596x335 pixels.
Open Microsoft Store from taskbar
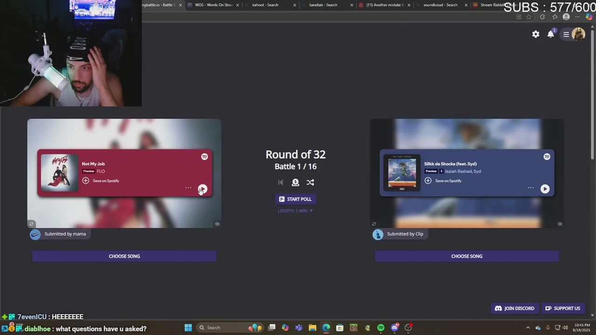click(x=340, y=328)
